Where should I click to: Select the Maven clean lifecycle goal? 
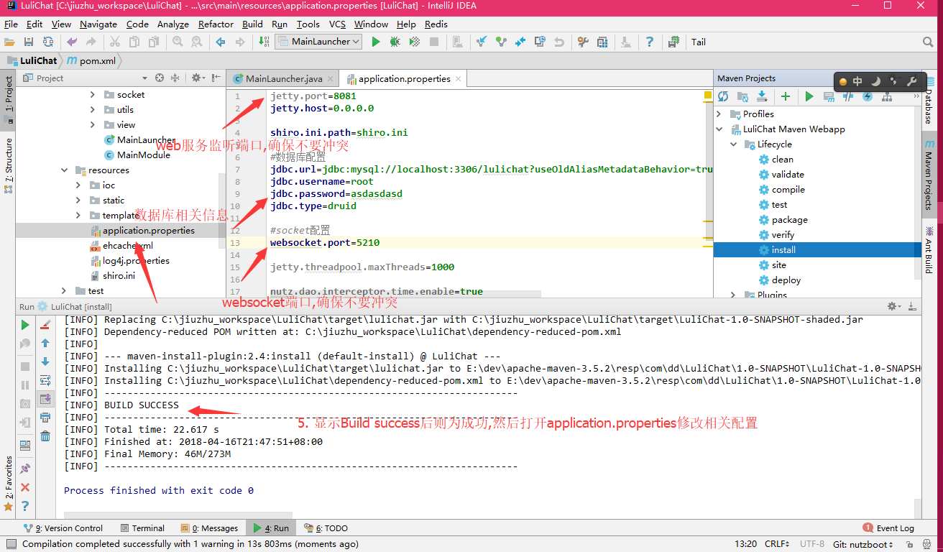point(782,160)
